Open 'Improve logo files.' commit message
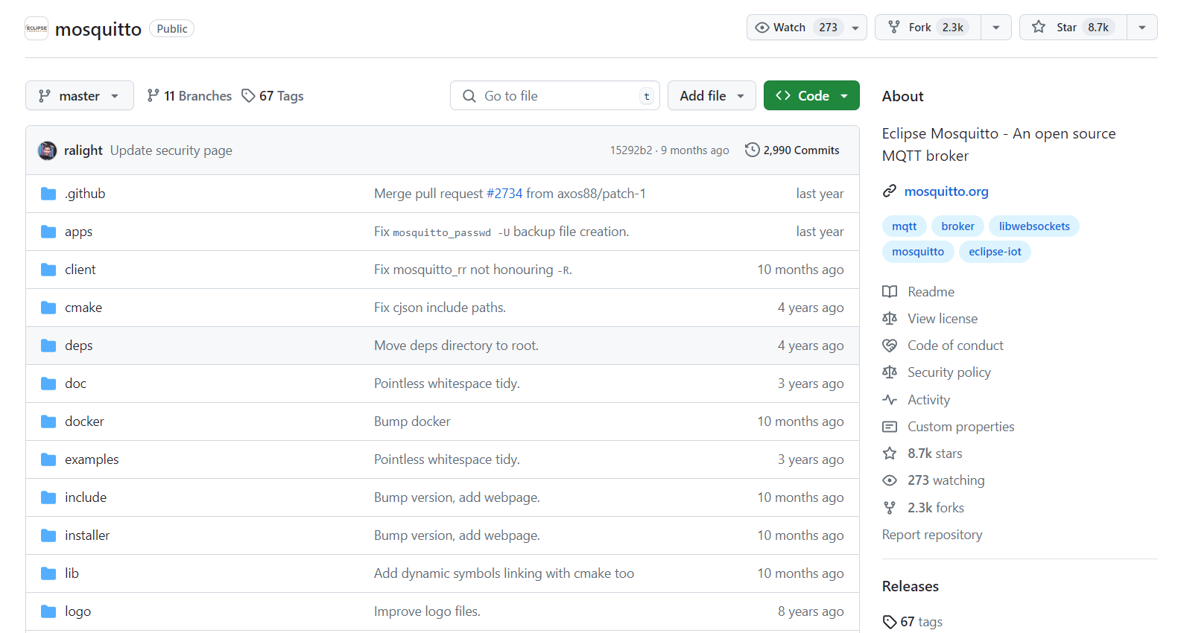Viewport: 1178px width, 633px height. point(427,611)
